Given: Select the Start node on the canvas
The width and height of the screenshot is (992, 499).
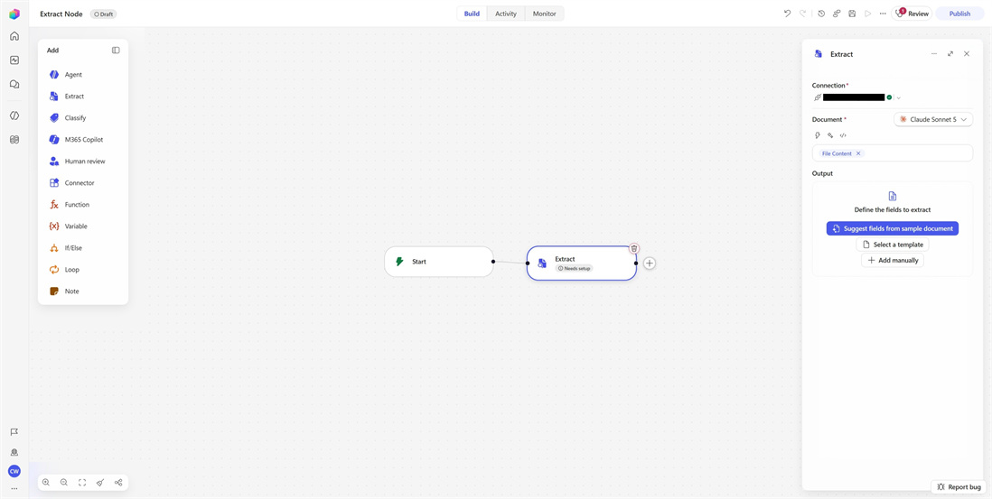Looking at the screenshot, I should (x=438, y=262).
